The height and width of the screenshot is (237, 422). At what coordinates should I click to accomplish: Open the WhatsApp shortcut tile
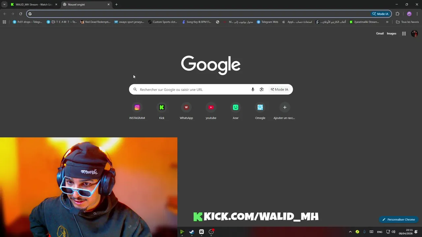coord(186,111)
